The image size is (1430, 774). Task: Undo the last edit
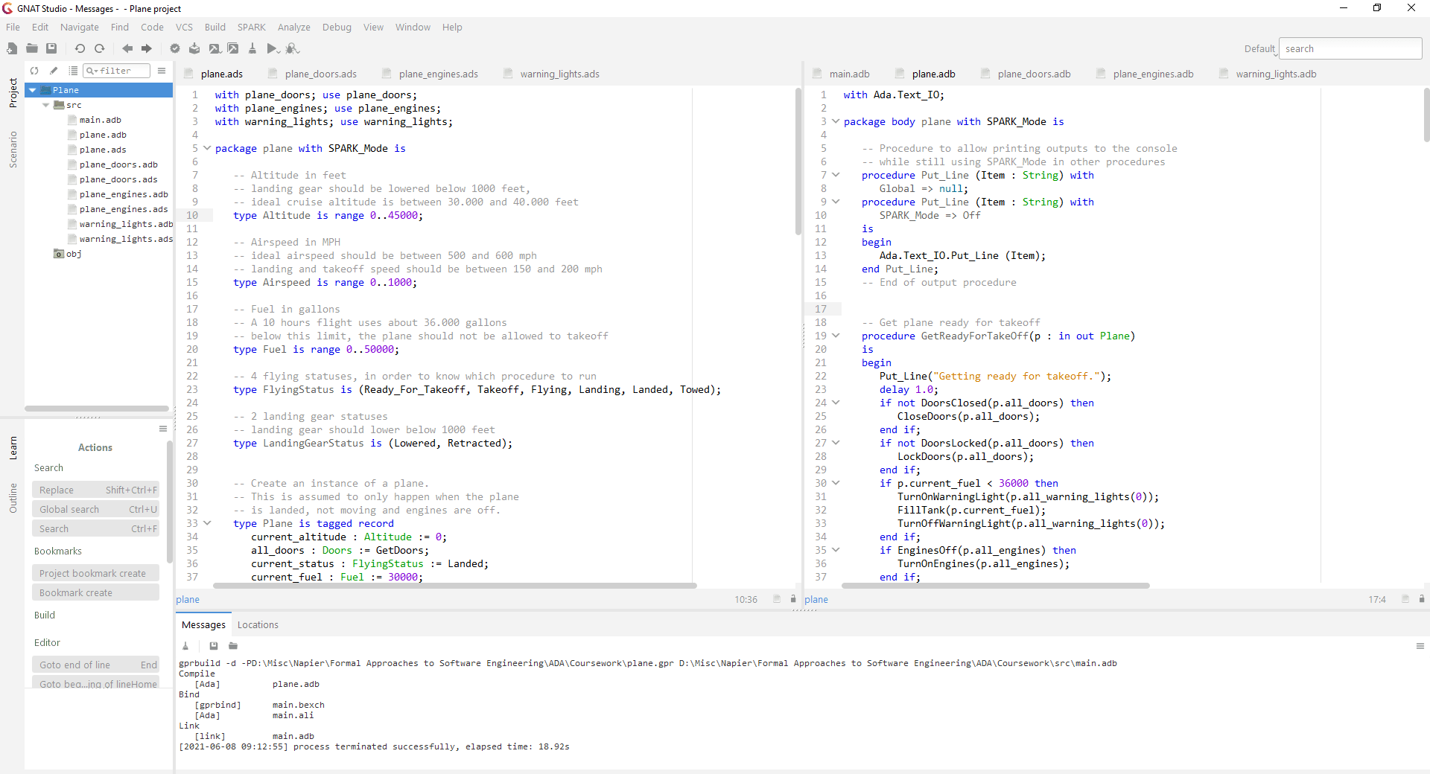80,48
